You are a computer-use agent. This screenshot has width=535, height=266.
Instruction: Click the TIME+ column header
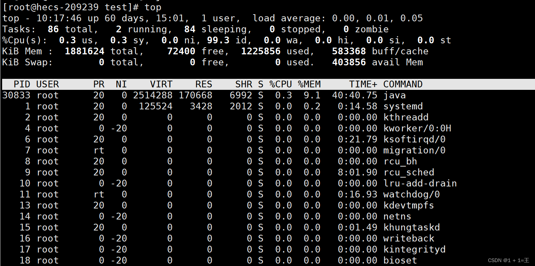click(x=363, y=85)
